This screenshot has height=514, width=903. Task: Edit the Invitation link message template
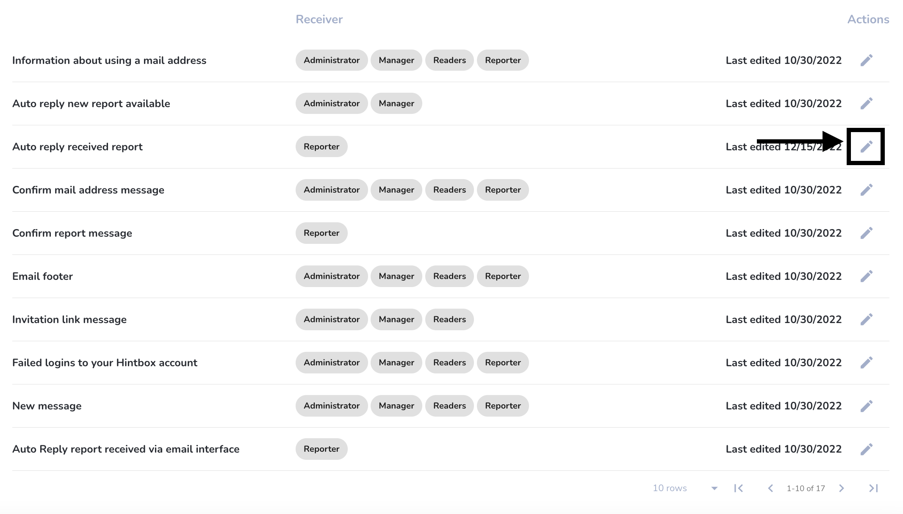pyautogui.click(x=867, y=319)
